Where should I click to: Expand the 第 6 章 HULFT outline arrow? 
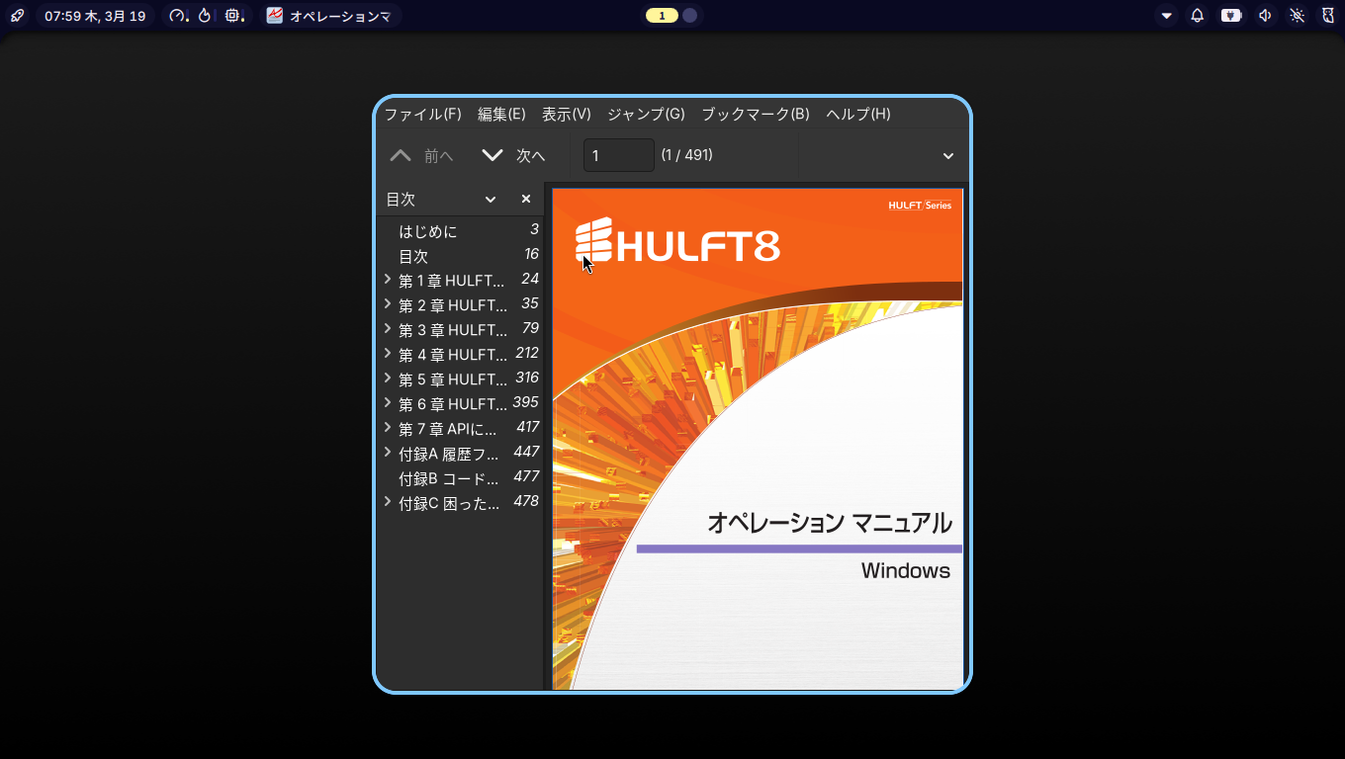pos(388,403)
